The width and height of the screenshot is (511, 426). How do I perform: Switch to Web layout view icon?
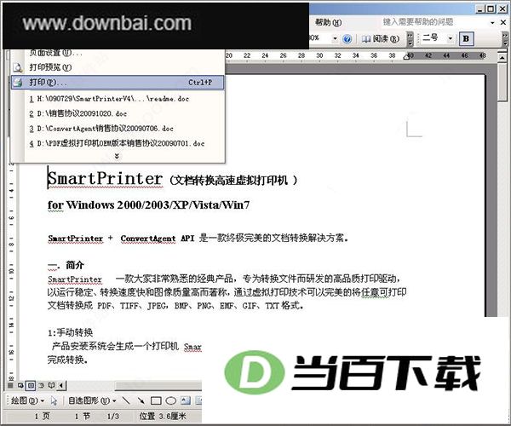tap(20, 386)
